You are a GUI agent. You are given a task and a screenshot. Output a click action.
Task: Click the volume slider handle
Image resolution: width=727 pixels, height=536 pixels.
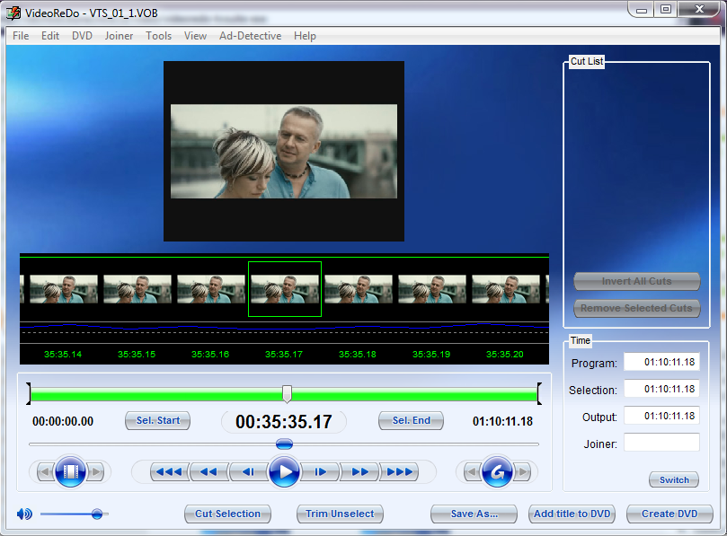(x=96, y=514)
